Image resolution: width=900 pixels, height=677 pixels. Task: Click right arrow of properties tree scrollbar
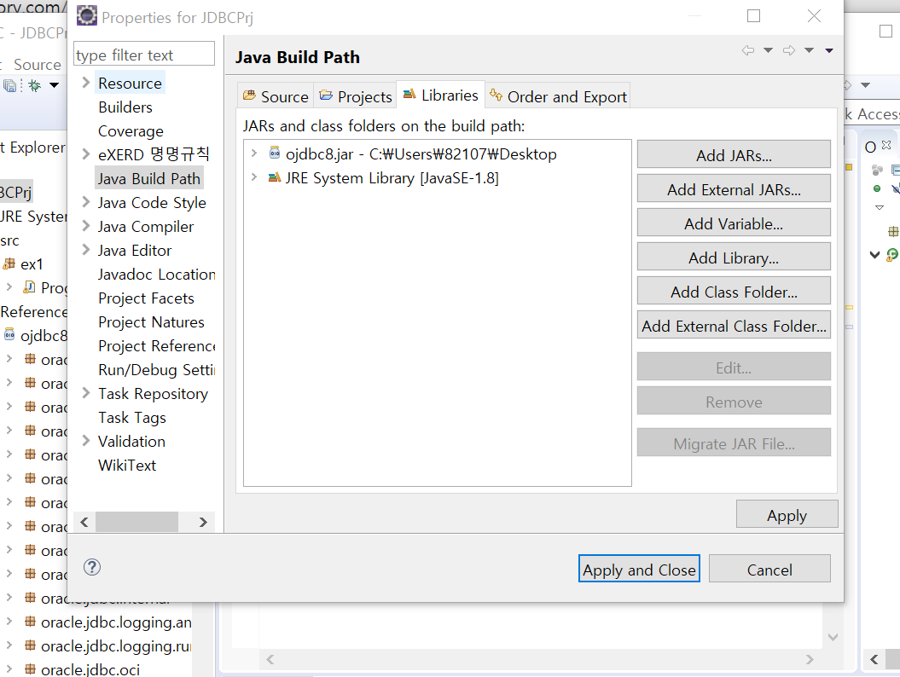(203, 522)
